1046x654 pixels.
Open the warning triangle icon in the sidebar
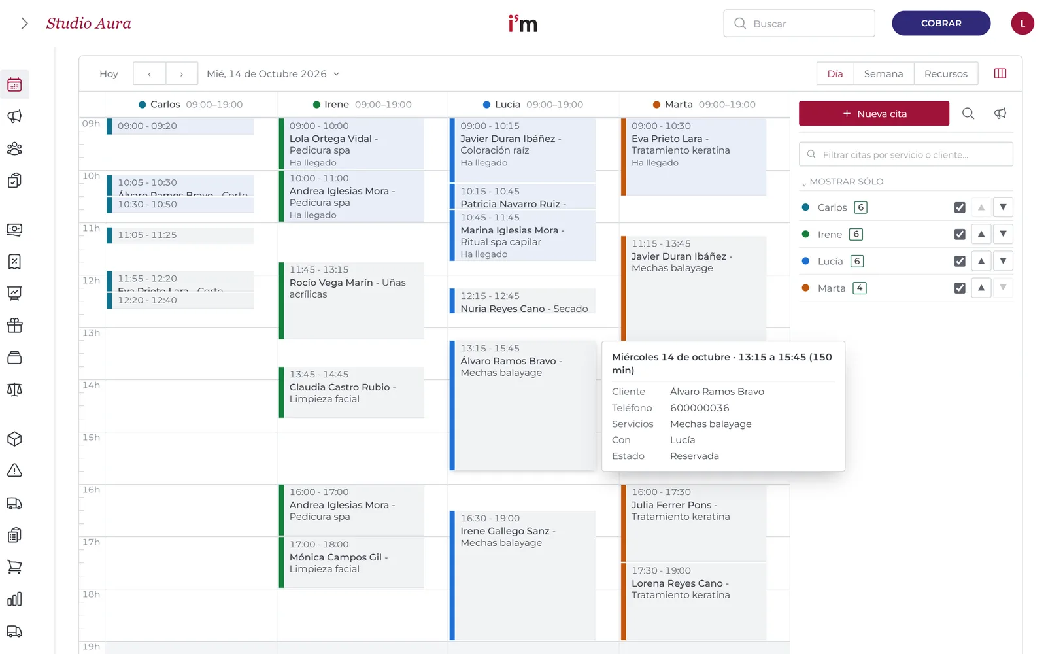pos(14,470)
